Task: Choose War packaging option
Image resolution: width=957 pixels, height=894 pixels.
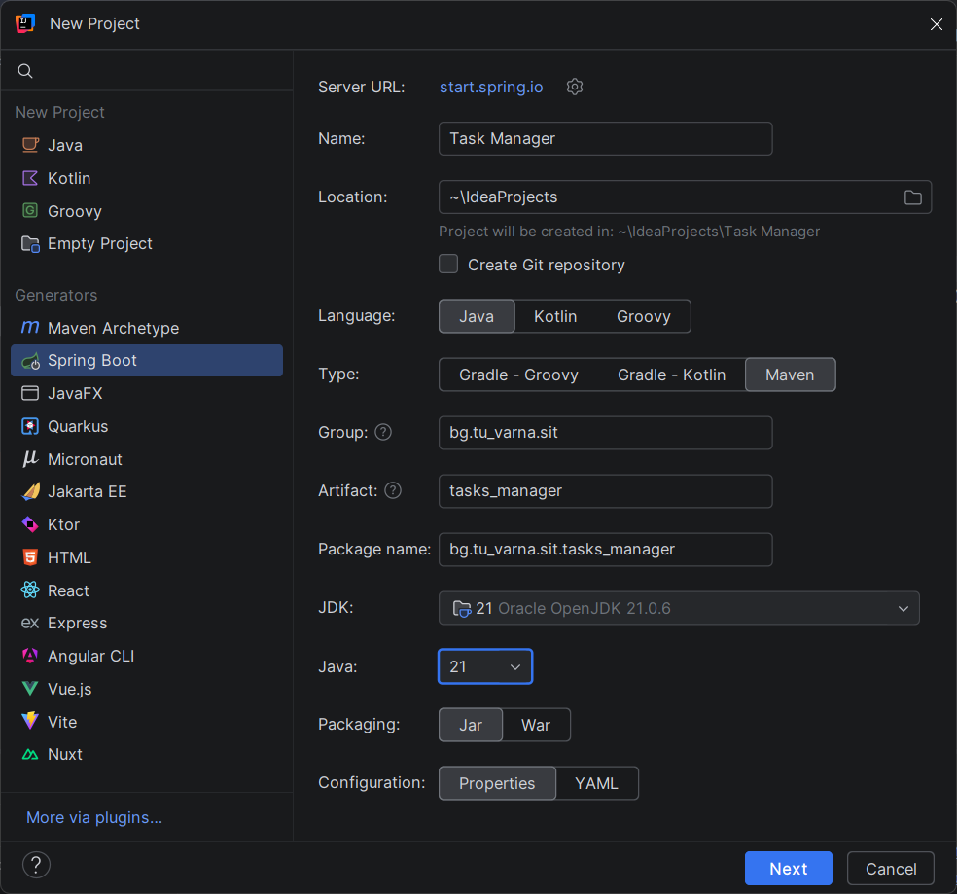Action: click(x=536, y=725)
